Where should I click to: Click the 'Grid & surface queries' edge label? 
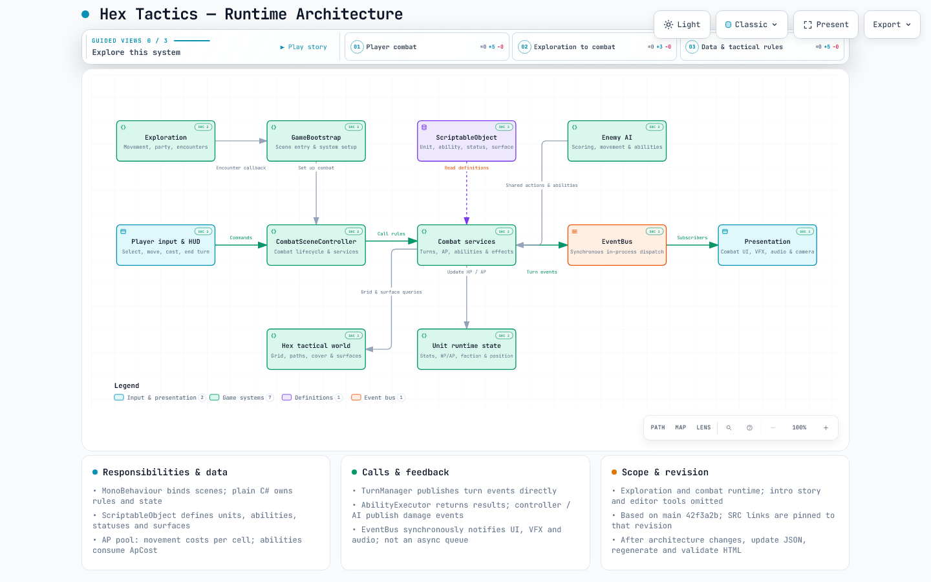click(391, 292)
